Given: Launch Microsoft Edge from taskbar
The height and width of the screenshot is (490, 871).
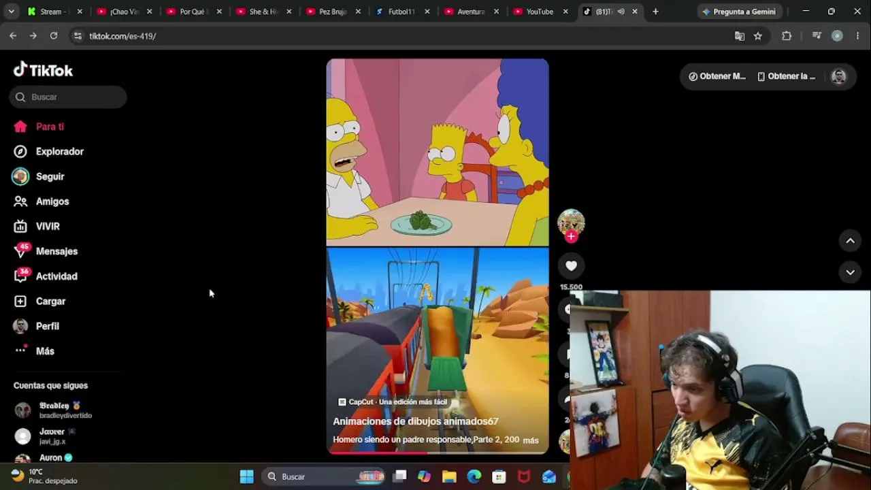Looking at the screenshot, I should pos(474,476).
